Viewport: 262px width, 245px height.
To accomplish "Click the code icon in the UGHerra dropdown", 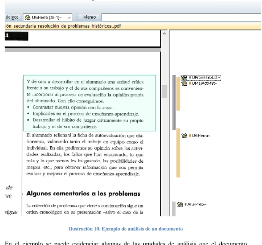I will [27, 17].
